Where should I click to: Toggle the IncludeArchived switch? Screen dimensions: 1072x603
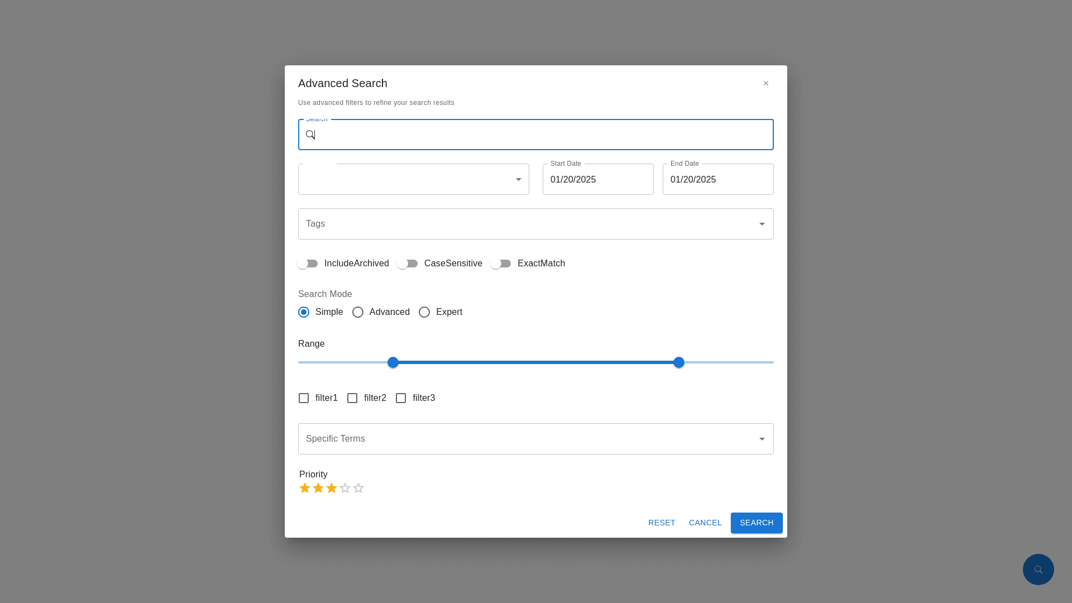[x=308, y=264]
